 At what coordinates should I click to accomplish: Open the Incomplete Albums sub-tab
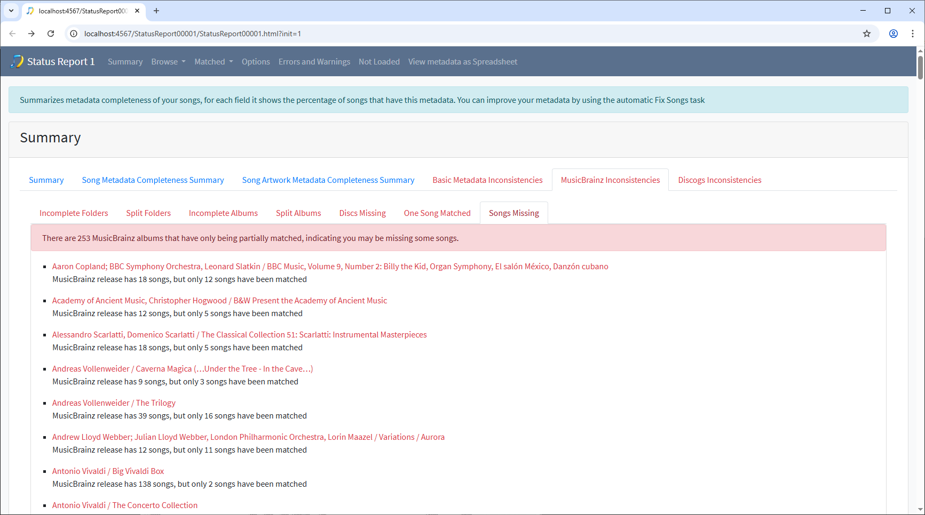(223, 213)
